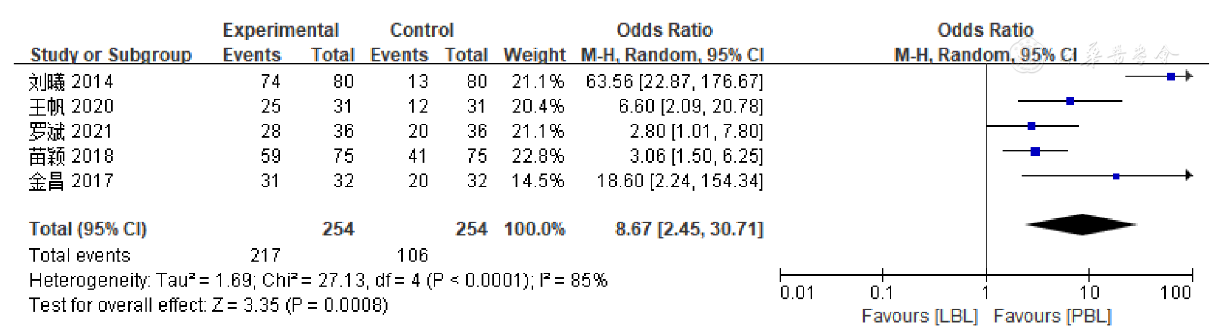Click the "Total (95% CI)" row label
This screenshot has width=1213, height=335.
pyautogui.click(x=88, y=229)
